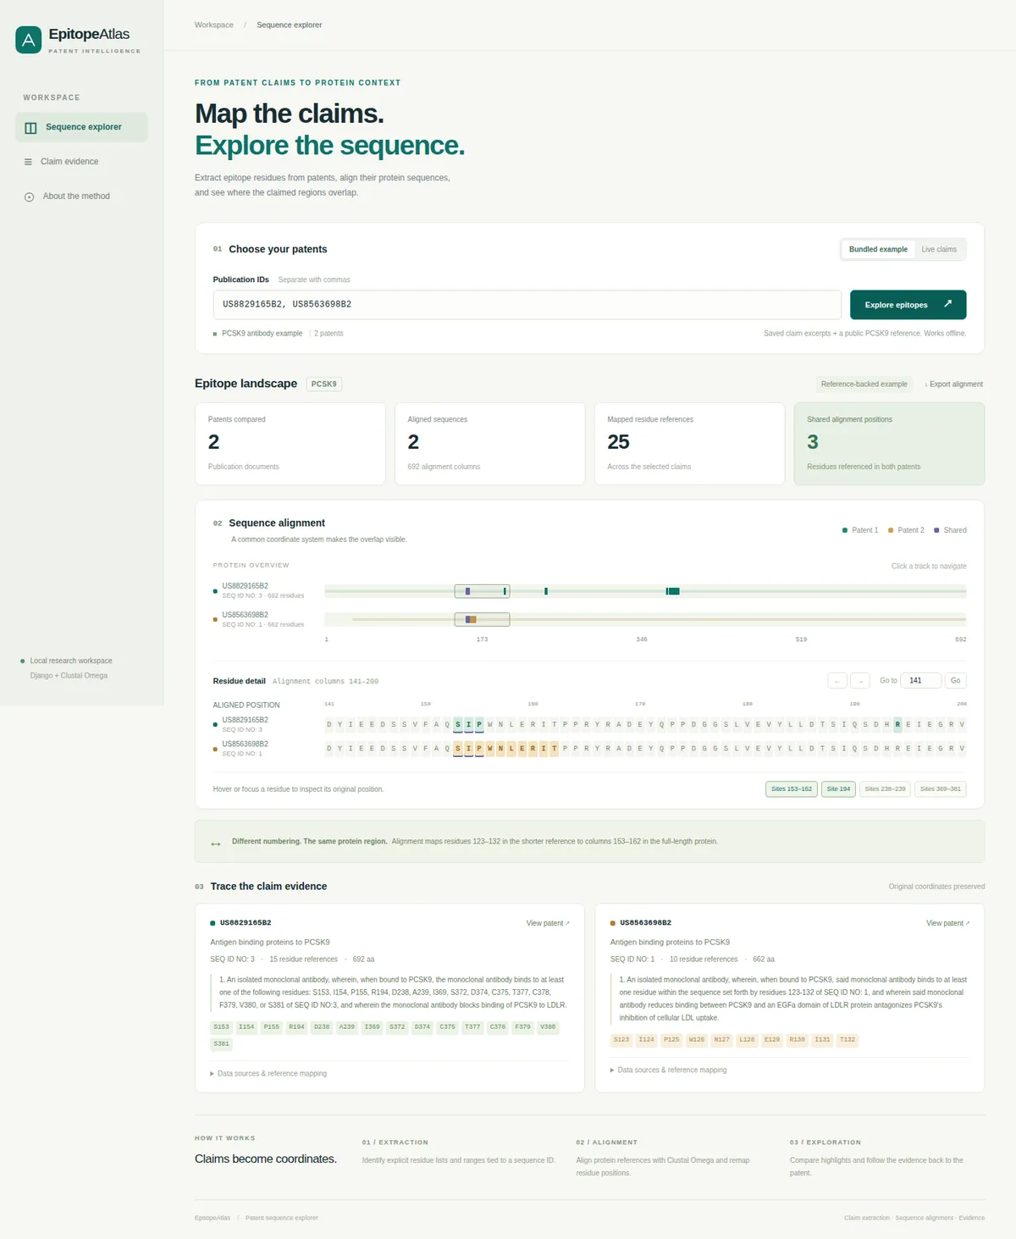Click the V380 residue chip
The image size is (1016, 1239).
[x=548, y=1026]
